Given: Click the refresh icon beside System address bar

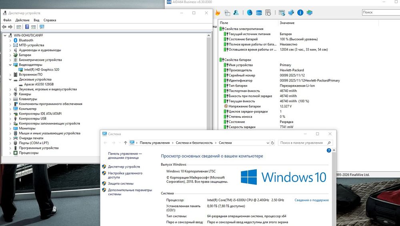Looking at the screenshot, I should 272,143.
